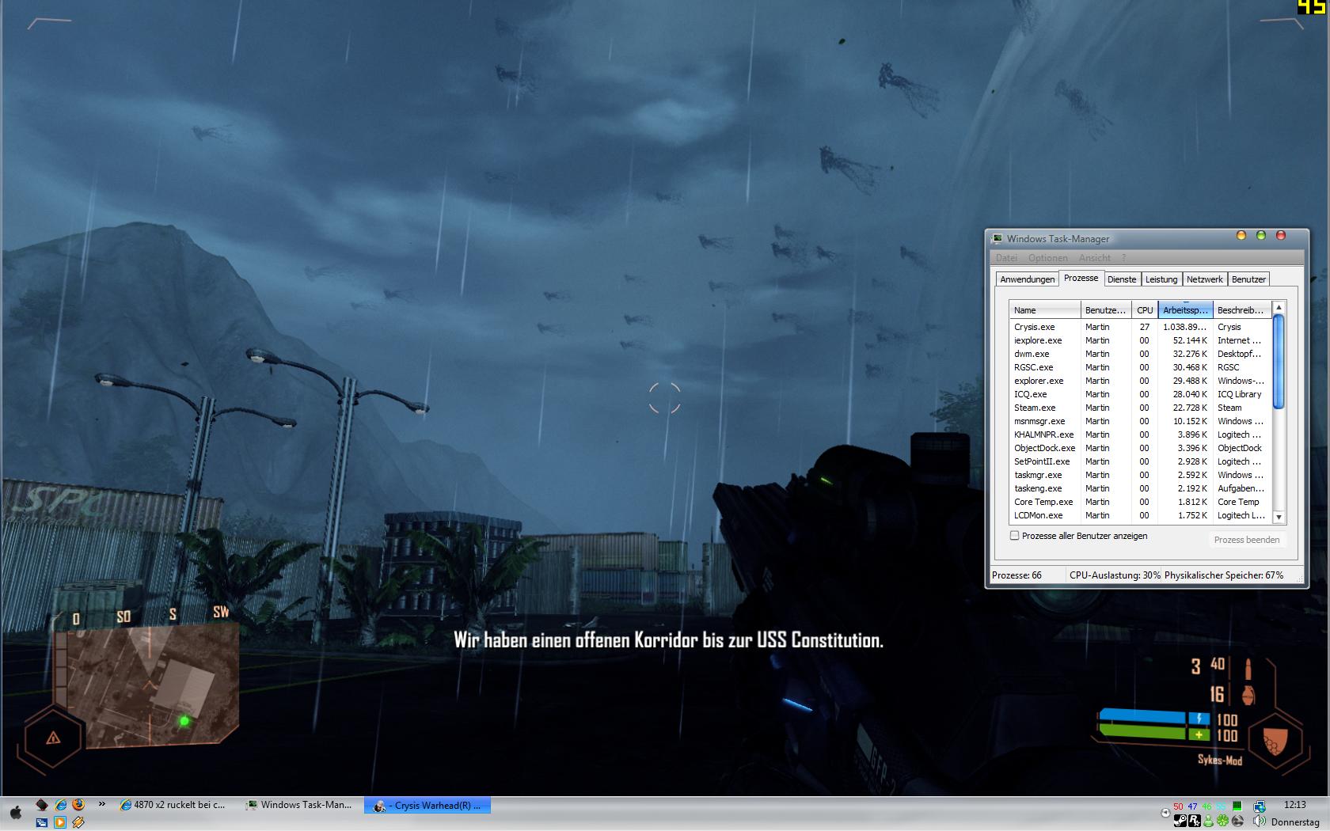Viewport: 1330px width, 831px height.
Task: Sort by the Beschreib... column header
Action: 1242,310
